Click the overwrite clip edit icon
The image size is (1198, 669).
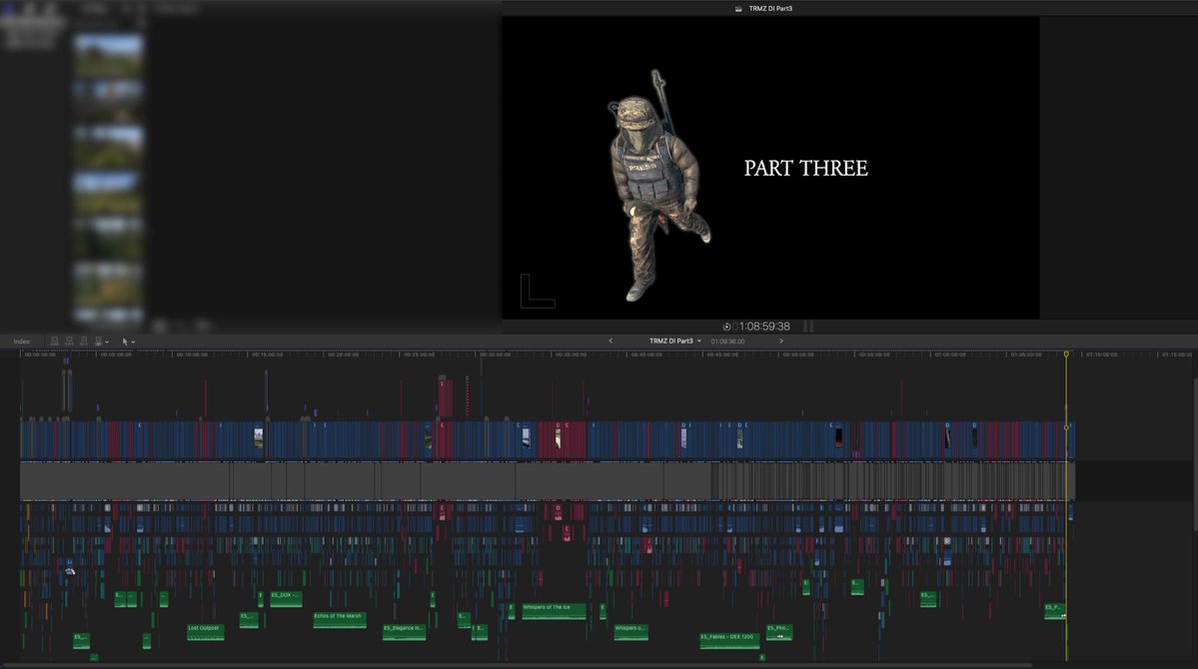click(x=99, y=341)
